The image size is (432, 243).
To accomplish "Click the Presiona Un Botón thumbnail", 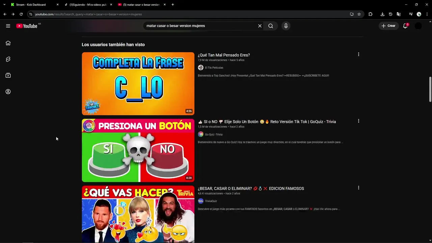I will pyautogui.click(x=138, y=151).
